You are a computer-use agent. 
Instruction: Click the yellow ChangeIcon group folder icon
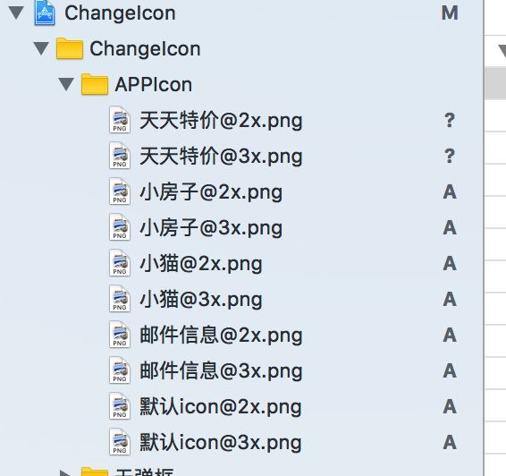[70, 48]
